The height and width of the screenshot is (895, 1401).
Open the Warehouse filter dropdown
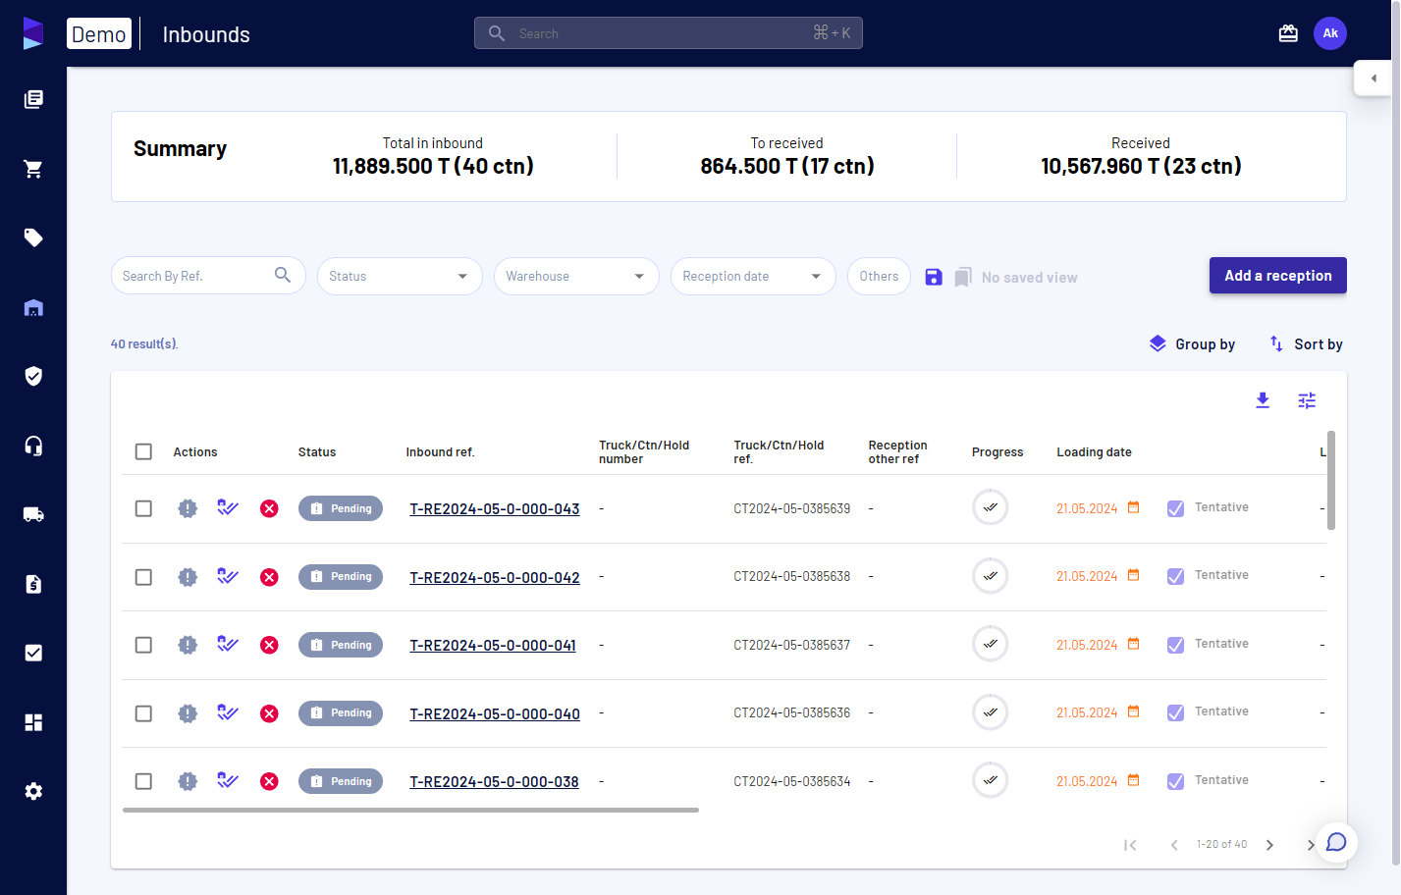576,276
